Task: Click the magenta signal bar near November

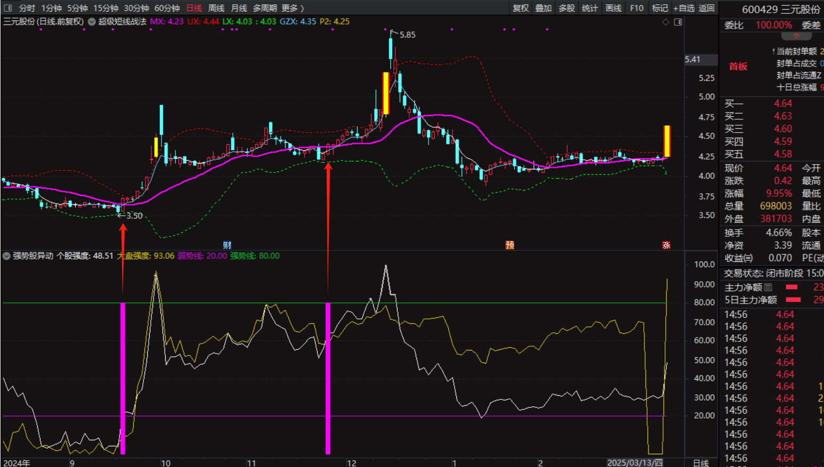Action: pos(328,378)
